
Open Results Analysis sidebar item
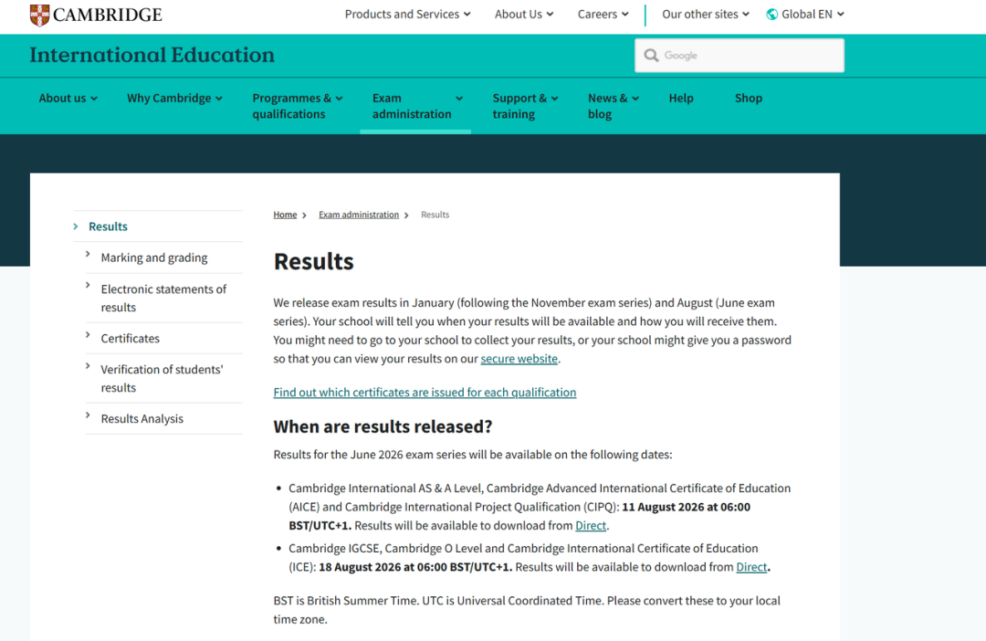(x=142, y=419)
